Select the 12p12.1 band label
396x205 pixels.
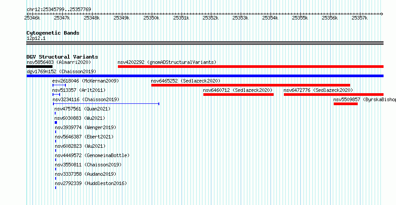tap(36, 38)
